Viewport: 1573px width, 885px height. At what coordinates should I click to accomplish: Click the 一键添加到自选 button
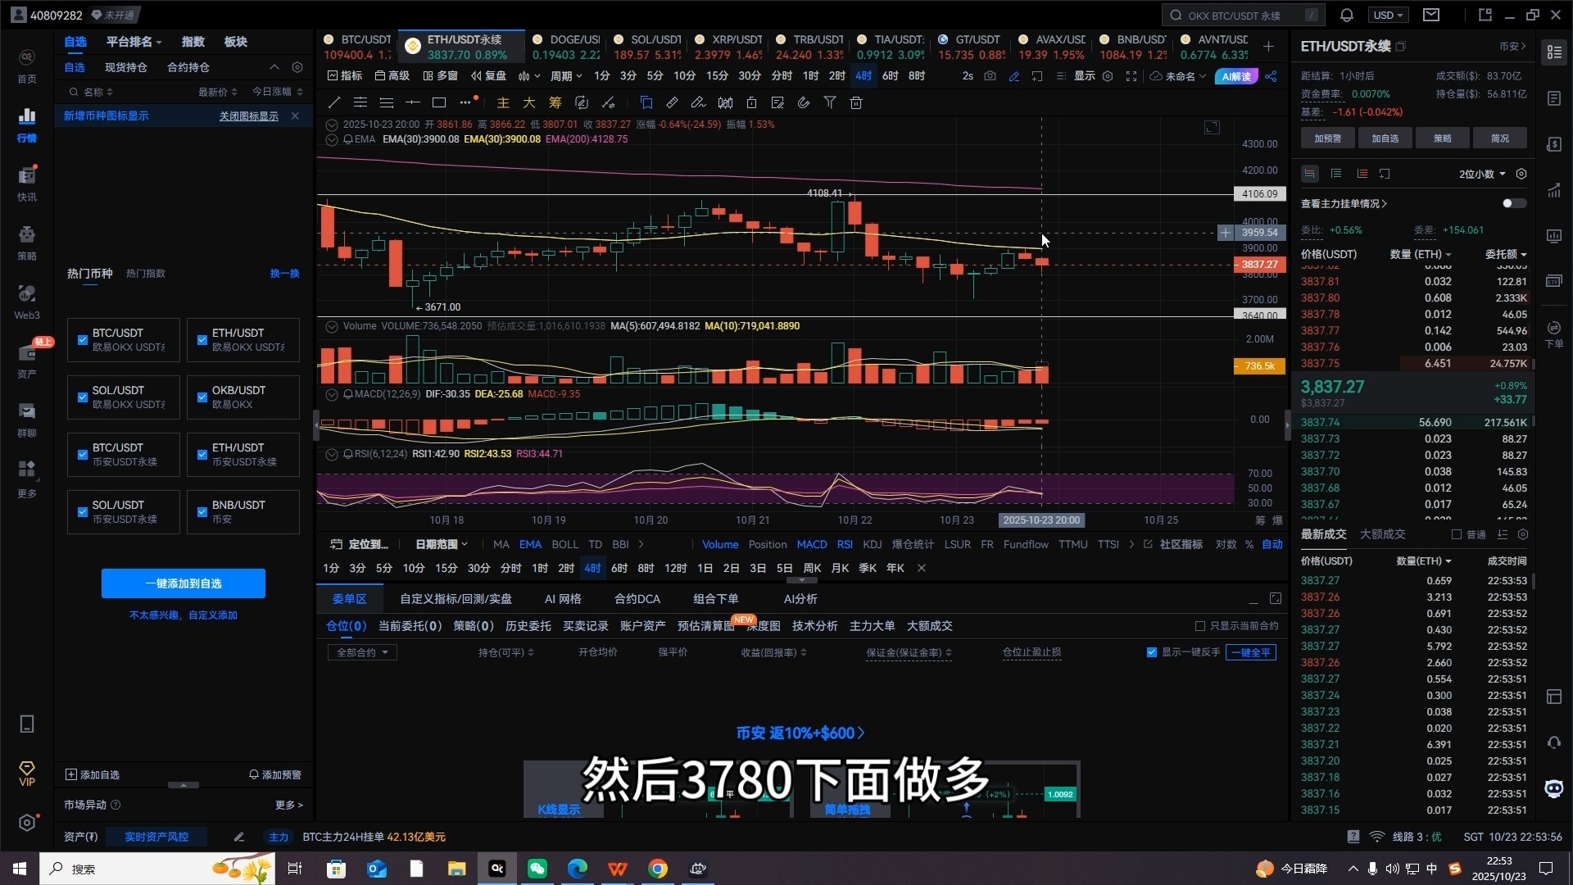(184, 583)
